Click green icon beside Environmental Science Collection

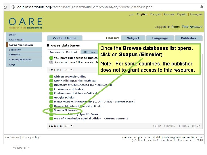[51, 93]
